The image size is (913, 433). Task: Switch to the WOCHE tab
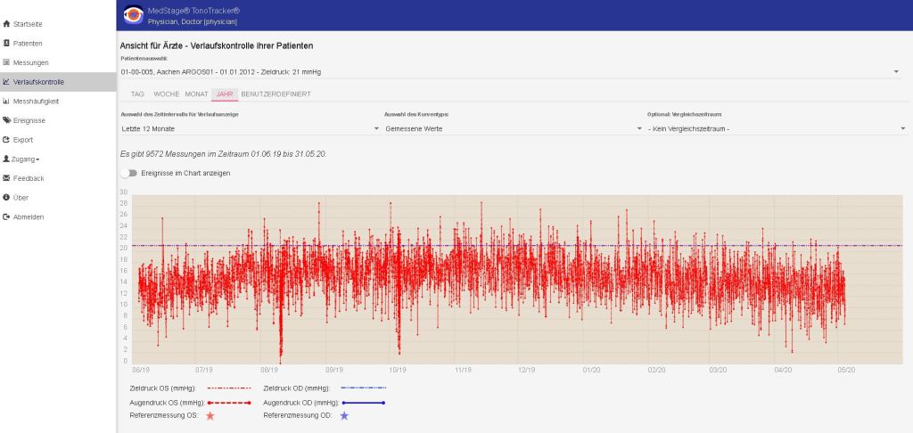pyautogui.click(x=166, y=94)
